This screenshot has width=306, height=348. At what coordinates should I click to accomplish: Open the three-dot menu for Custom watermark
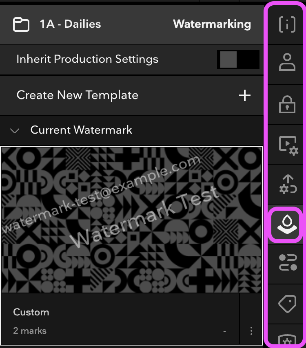[251, 330]
